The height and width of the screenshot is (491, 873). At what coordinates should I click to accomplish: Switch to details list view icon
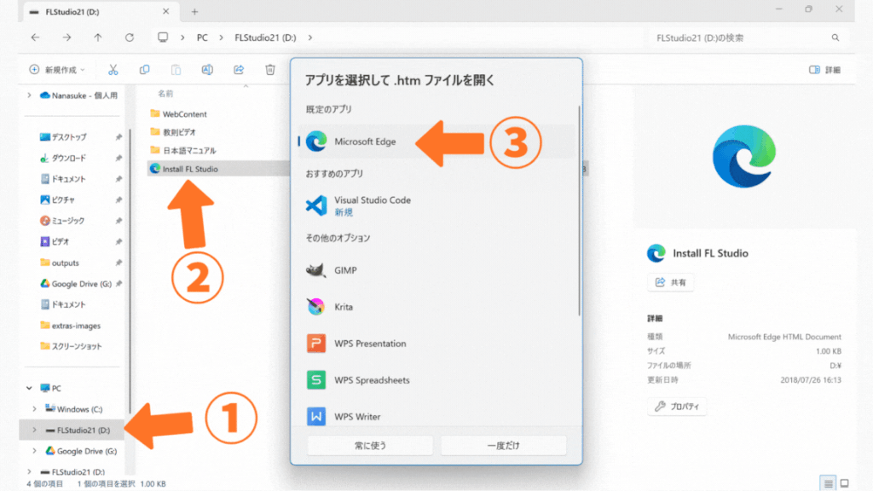point(828,483)
